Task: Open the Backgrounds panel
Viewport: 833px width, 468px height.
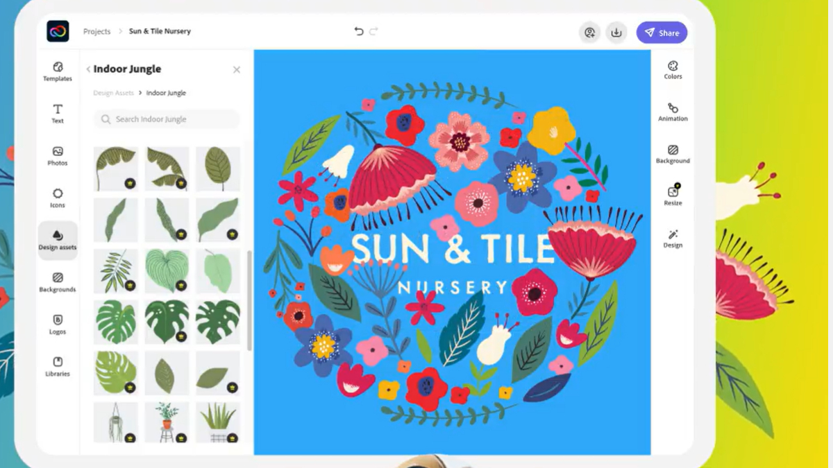Action: click(x=58, y=284)
